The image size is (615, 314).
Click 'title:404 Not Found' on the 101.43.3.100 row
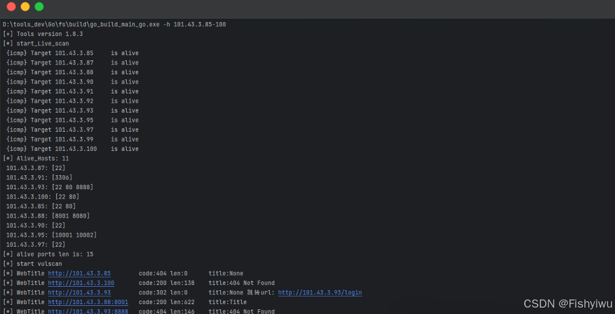click(x=242, y=283)
